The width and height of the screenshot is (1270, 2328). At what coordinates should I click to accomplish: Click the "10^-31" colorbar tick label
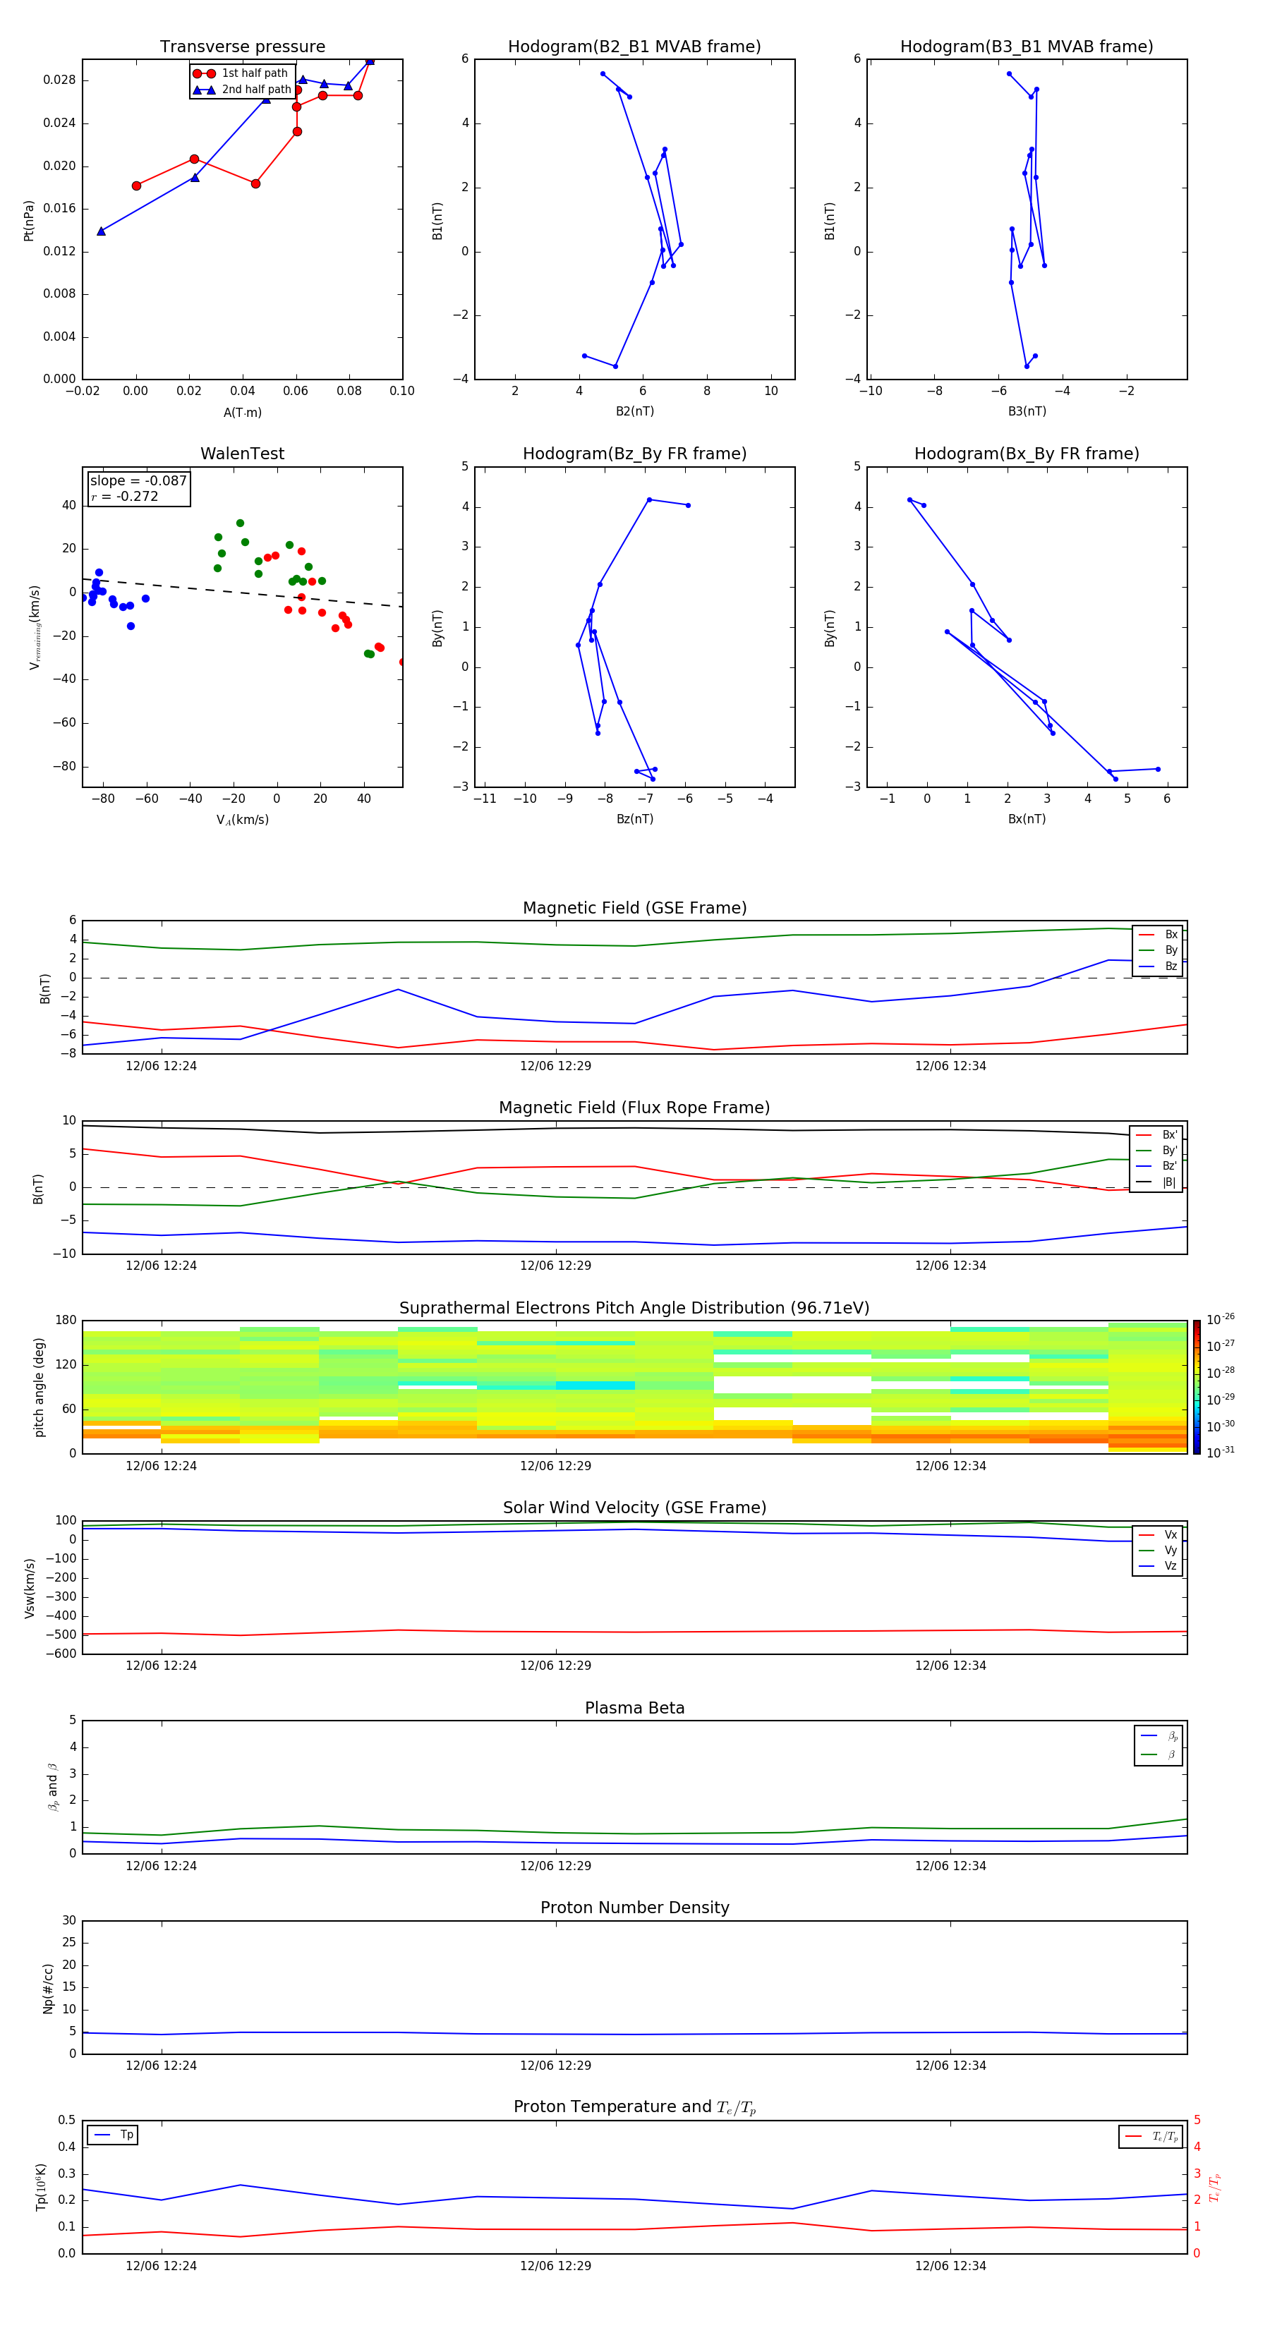(x=1221, y=1453)
